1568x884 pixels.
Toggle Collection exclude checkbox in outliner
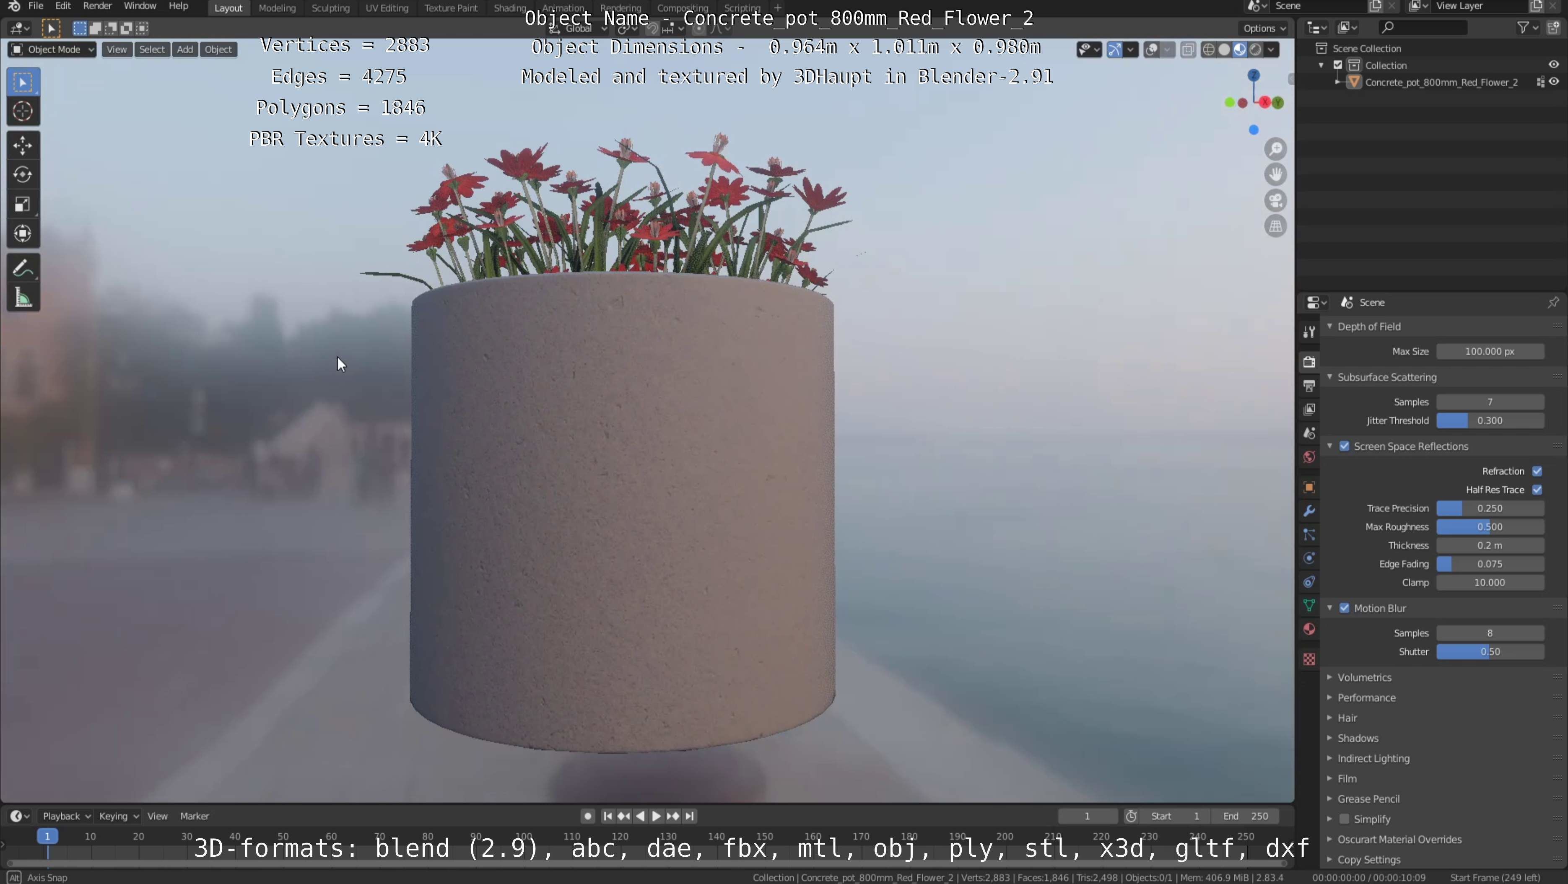[1338, 65]
